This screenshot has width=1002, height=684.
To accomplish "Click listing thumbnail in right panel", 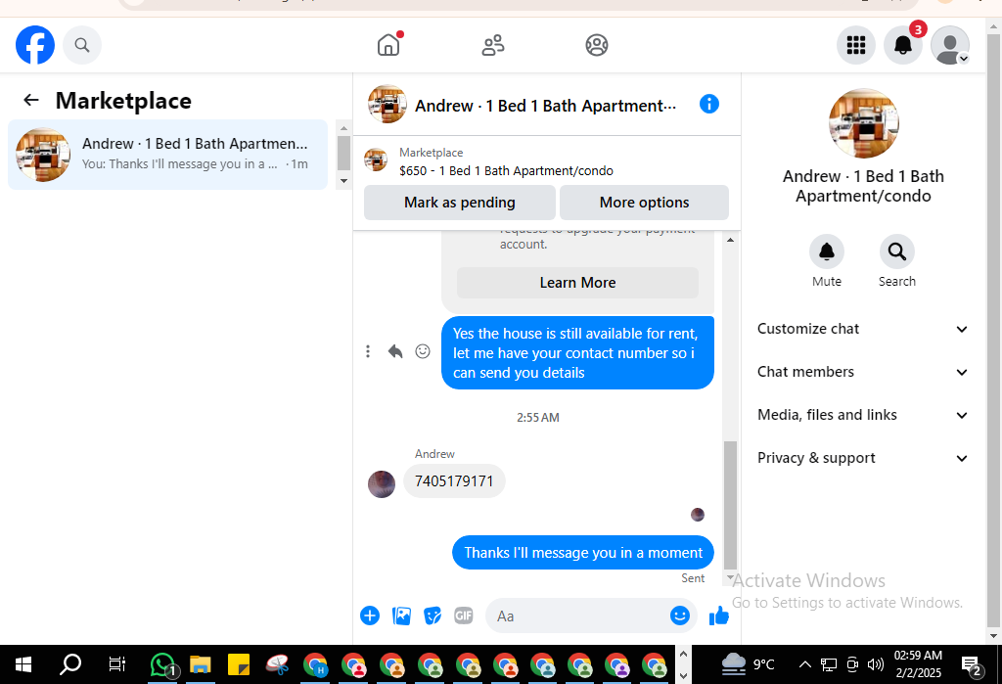I will [x=863, y=123].
